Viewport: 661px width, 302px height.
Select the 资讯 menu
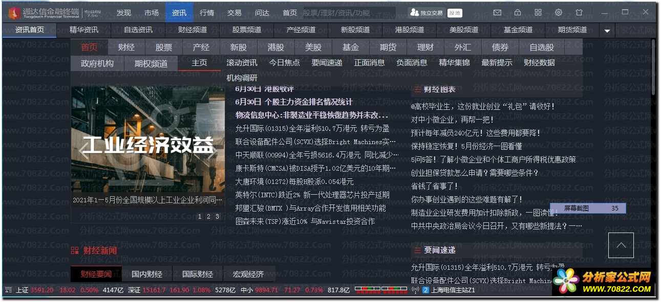[179, 13]
